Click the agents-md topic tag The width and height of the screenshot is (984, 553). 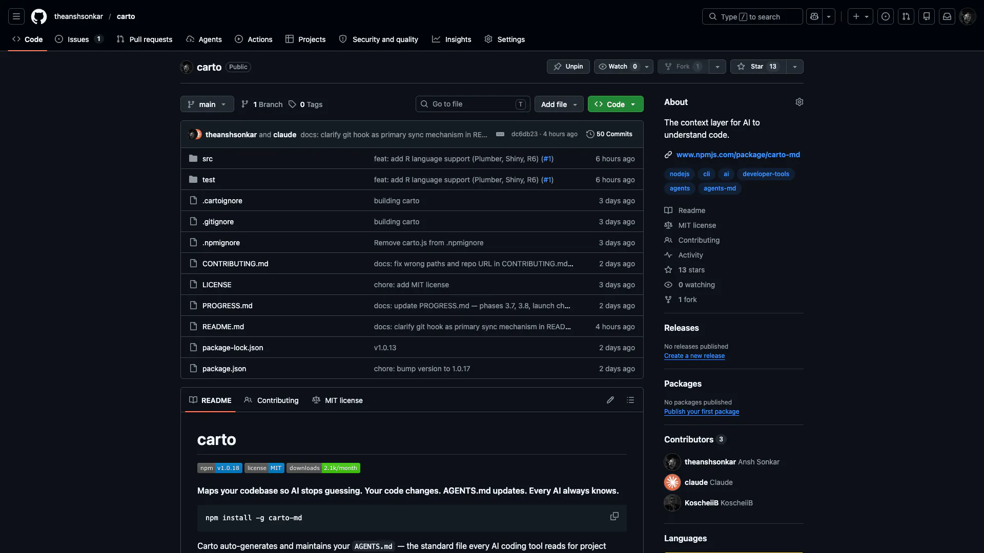tap(720, 188)
